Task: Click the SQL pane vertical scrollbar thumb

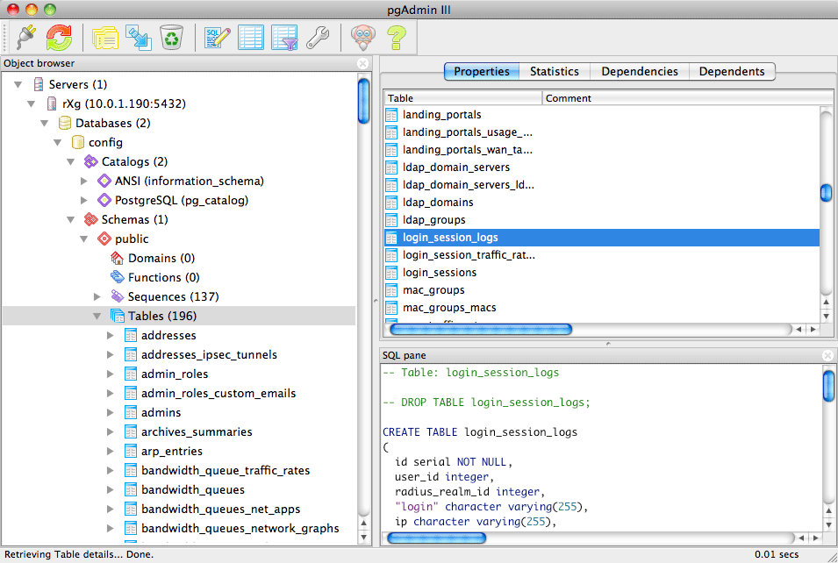Action: tap(828, 386)
